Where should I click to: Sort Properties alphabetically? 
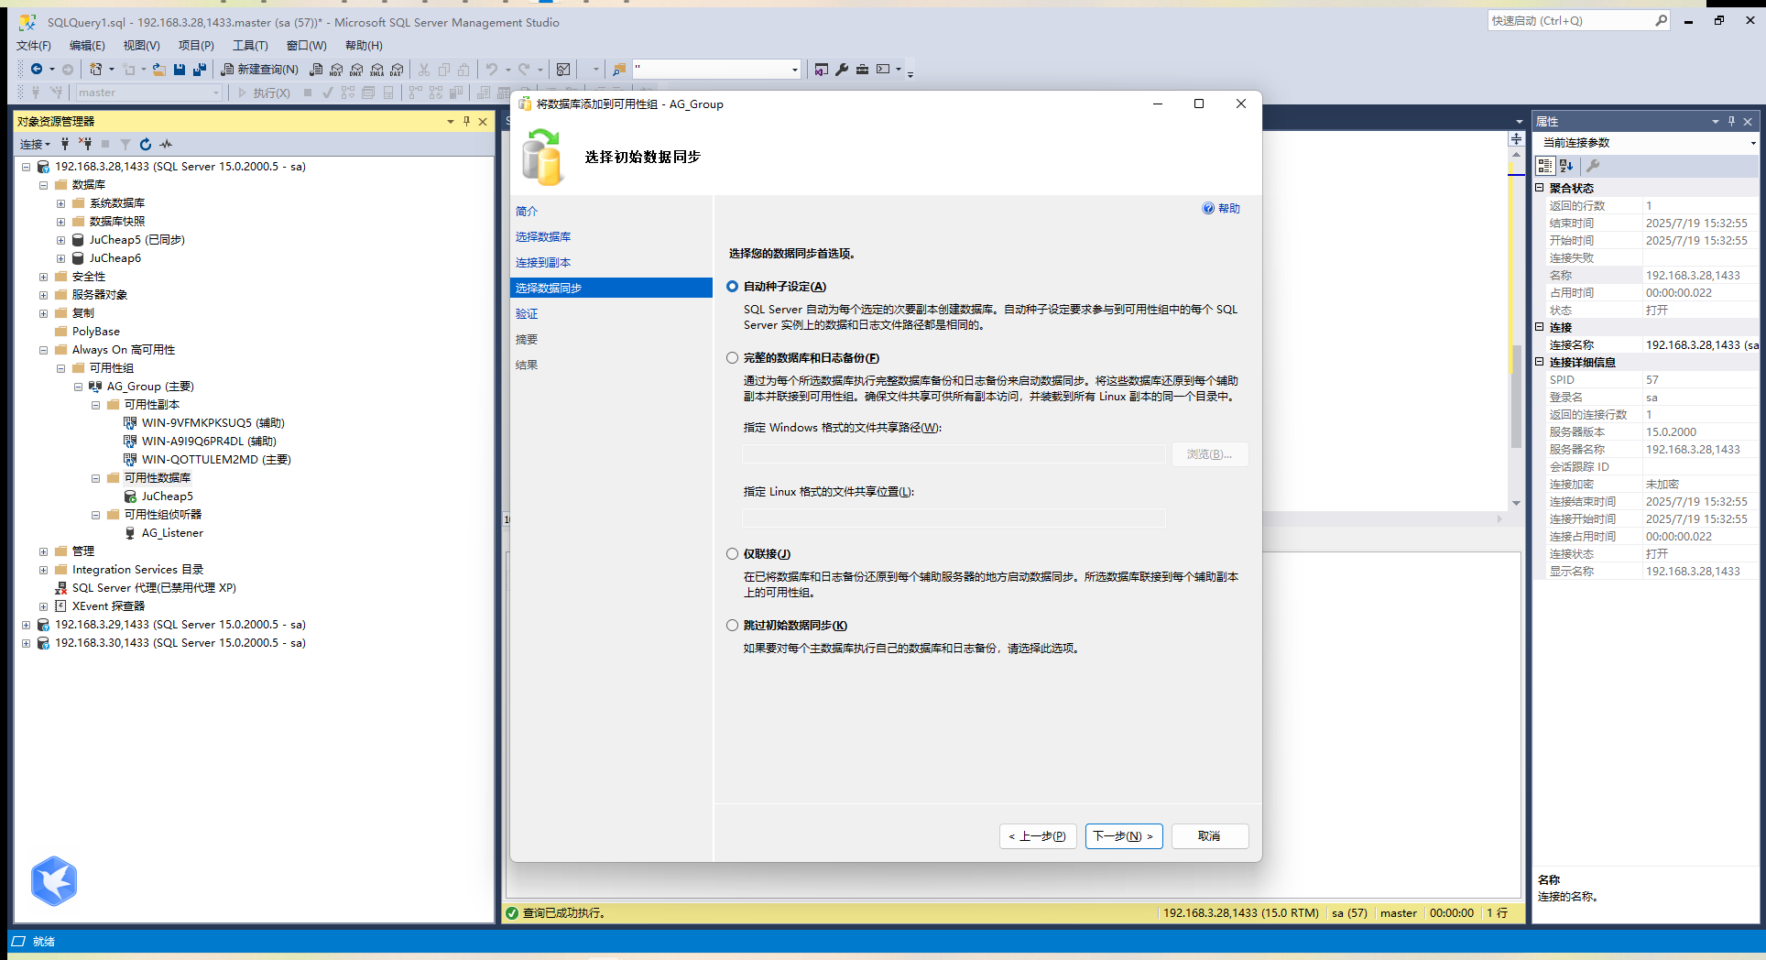1566,166
